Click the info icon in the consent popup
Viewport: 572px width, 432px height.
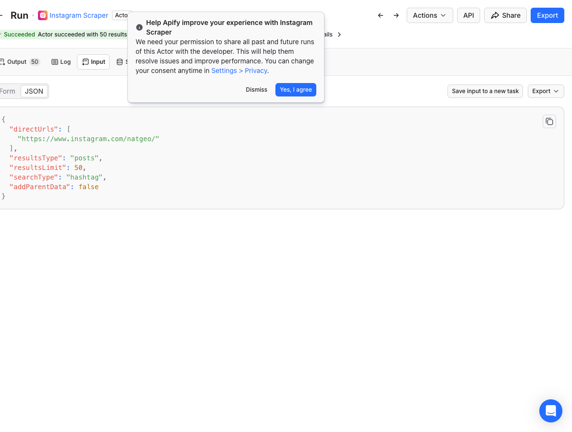pyautogui.click(x=139, y=27)
